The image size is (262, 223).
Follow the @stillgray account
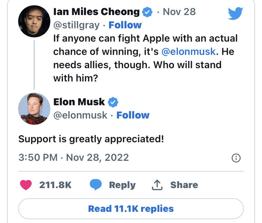[x=125, y=25]
